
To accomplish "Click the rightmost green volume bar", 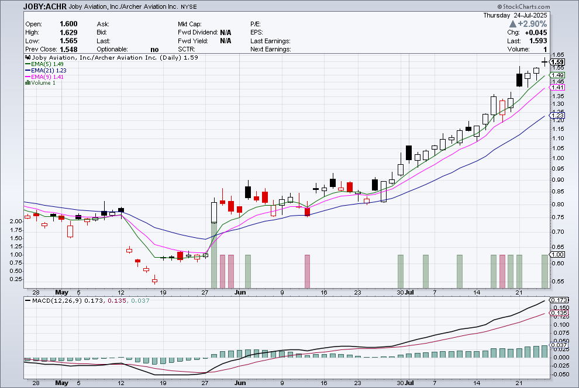I will click(545, 272).
